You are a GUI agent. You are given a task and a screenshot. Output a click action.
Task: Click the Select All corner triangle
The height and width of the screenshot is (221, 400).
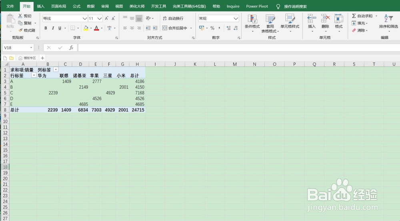(x=6, y=64)
